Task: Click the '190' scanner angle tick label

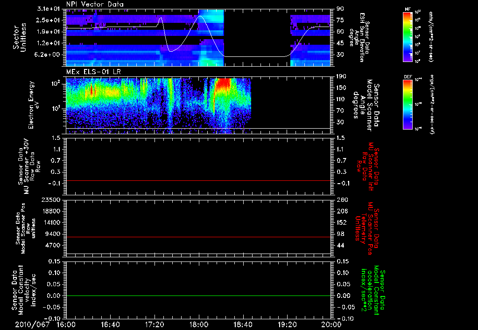Action: (x=341, y=76)
